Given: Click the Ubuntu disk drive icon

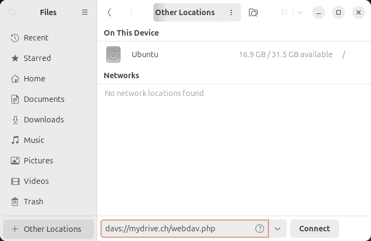Looking at the screenshot, I should click(113, 54).
